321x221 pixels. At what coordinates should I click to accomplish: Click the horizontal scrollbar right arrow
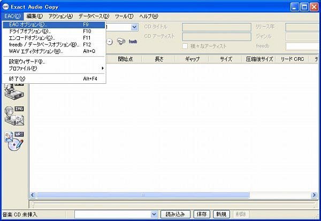(x=314, y=195)
